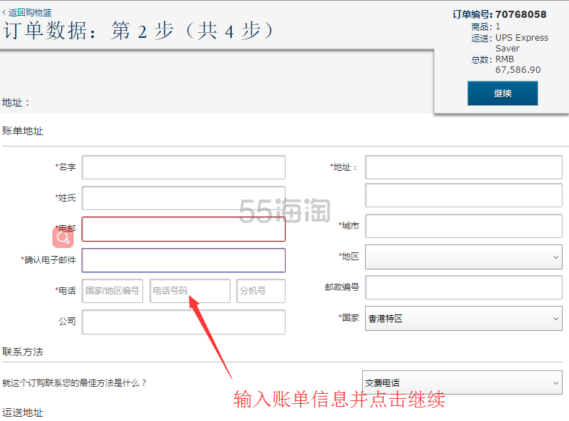Click the 国家/地区编号 country code field
Image resolution: width=569 pixels, height=421 pixels.
point(112,291)
